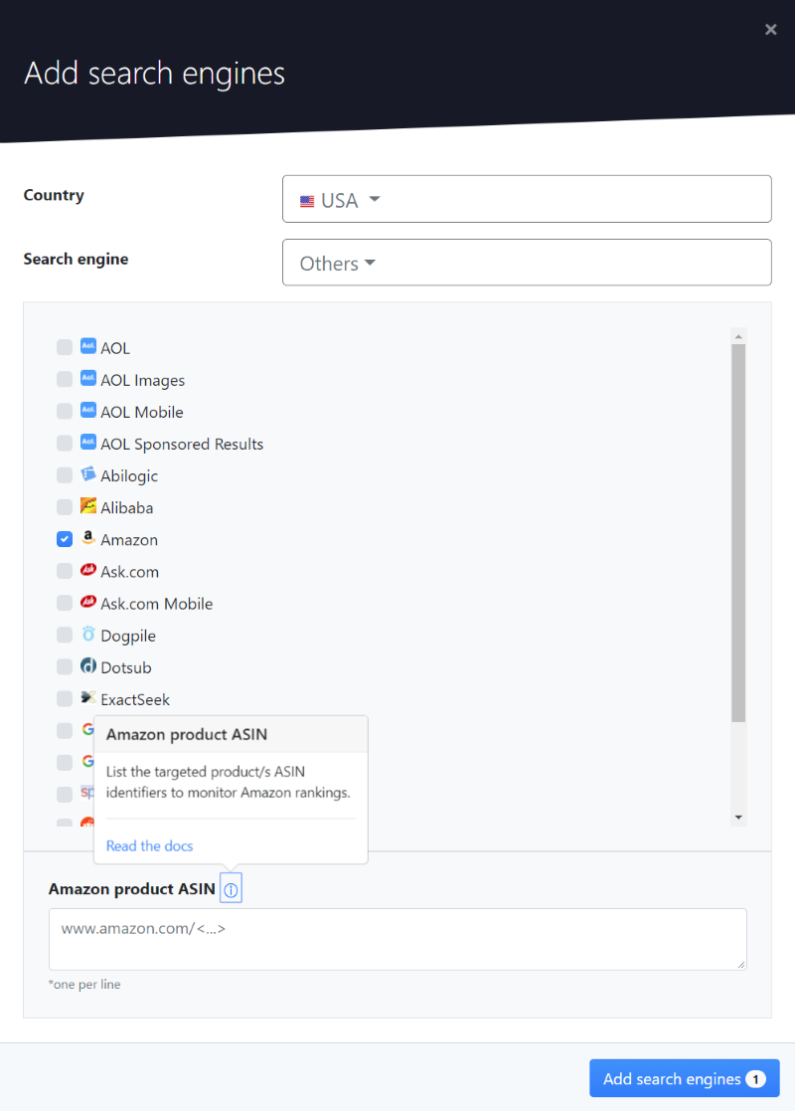Click the AOL Sponsored Results label

[182, 445]
